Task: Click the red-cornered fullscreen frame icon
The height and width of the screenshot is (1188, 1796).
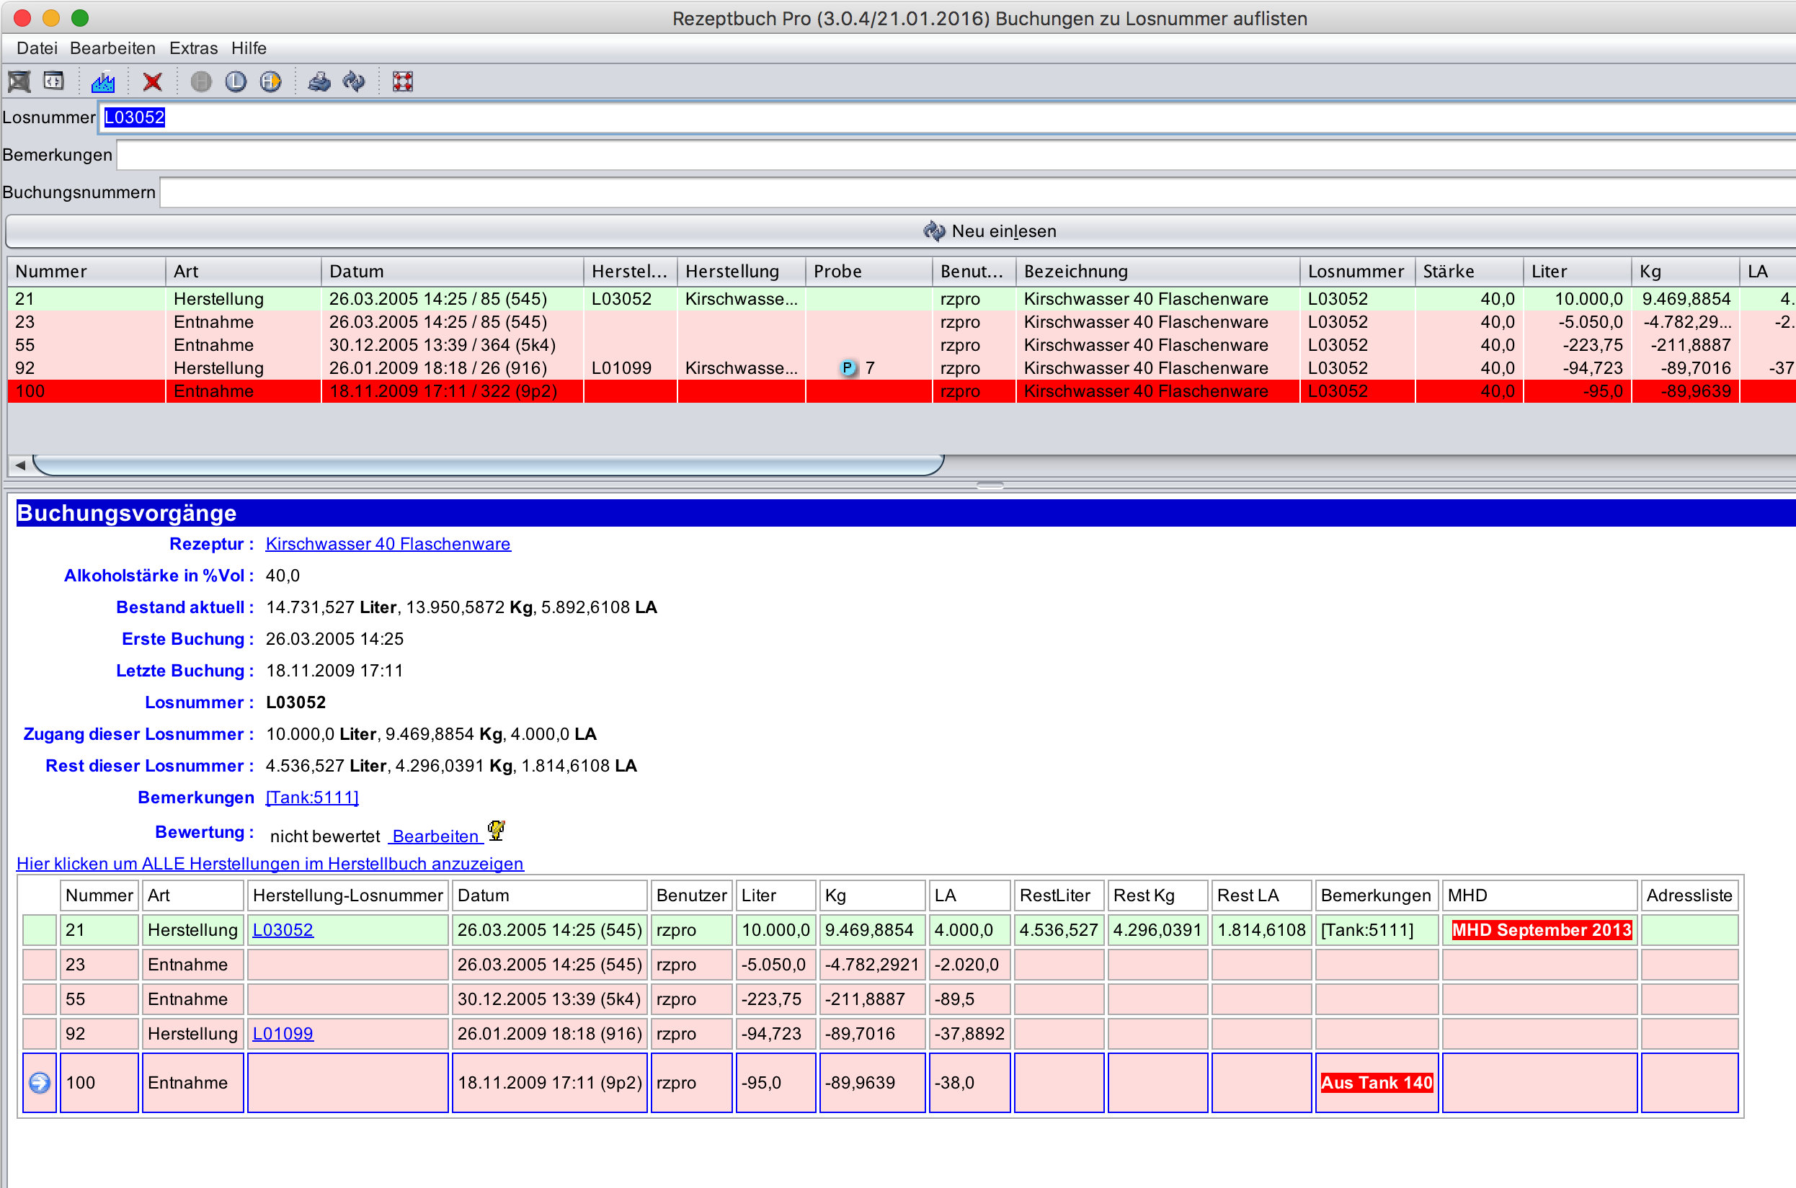Action: point(402,82)
